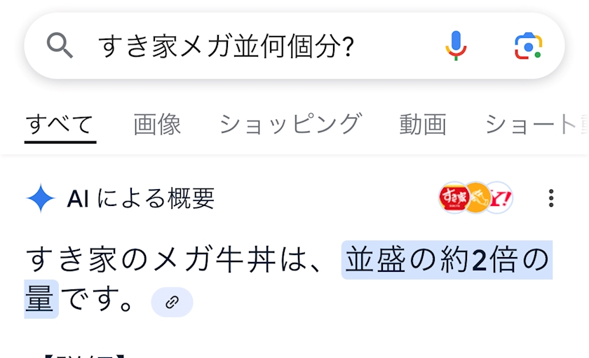589x358 pixels.
Task: Switch to the 画像 tab
Action: pos(157,125)
